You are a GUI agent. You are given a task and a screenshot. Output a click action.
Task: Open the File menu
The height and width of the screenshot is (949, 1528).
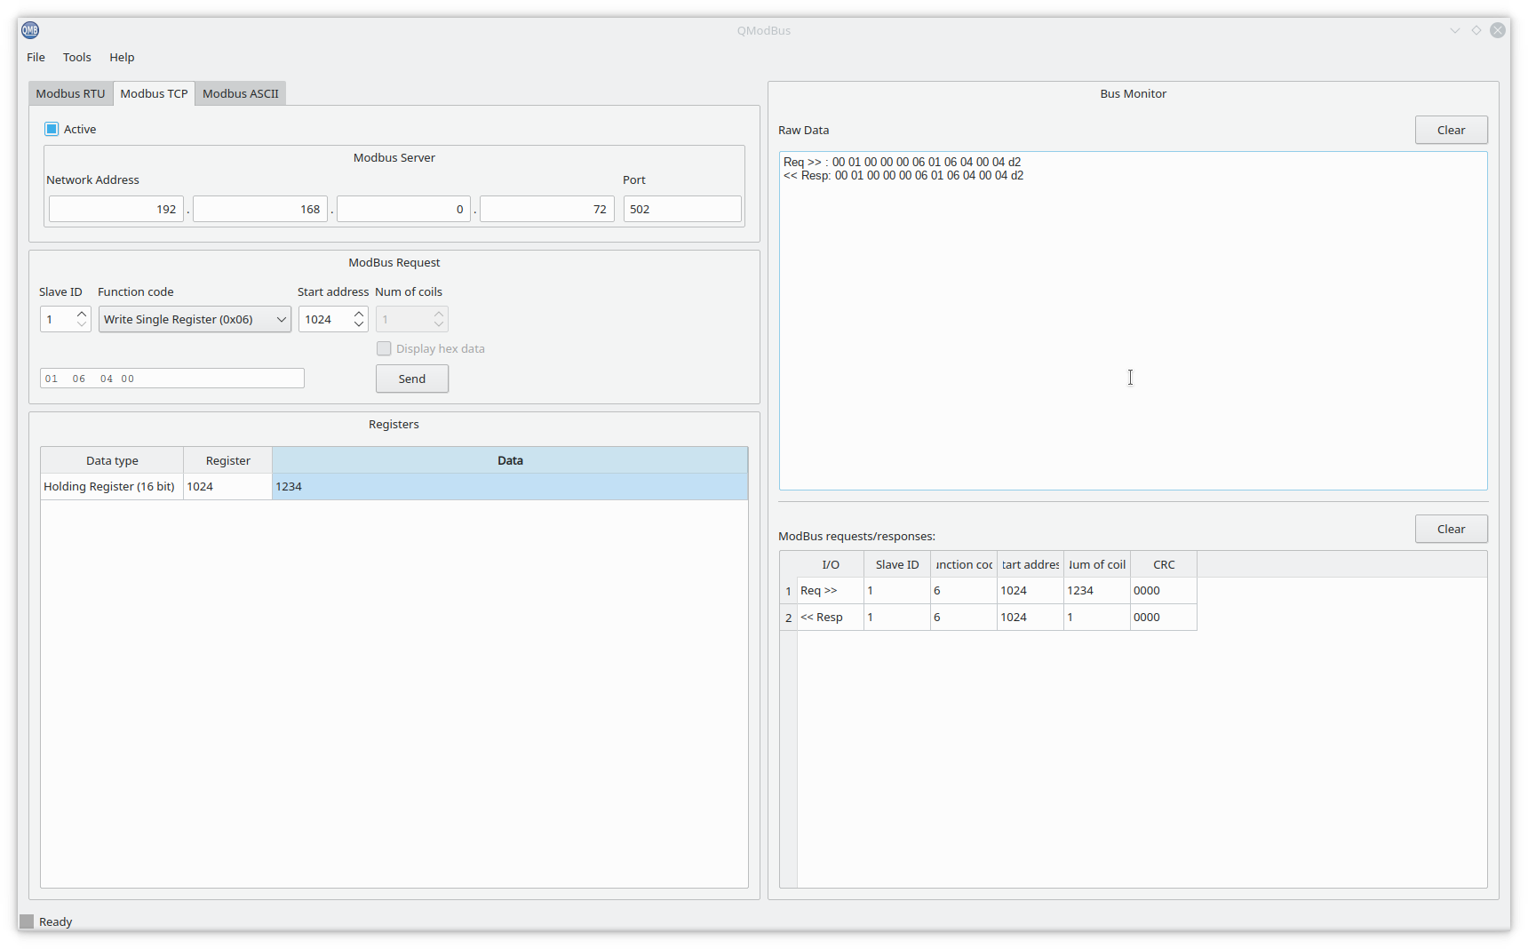(36, 57)
